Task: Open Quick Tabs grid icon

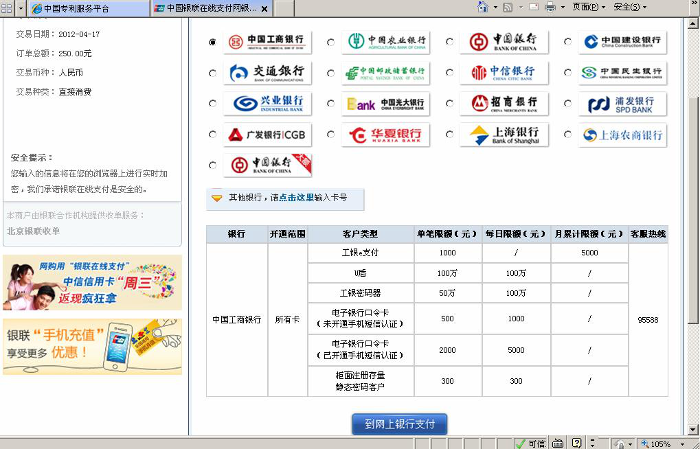Action: [6, 8]
